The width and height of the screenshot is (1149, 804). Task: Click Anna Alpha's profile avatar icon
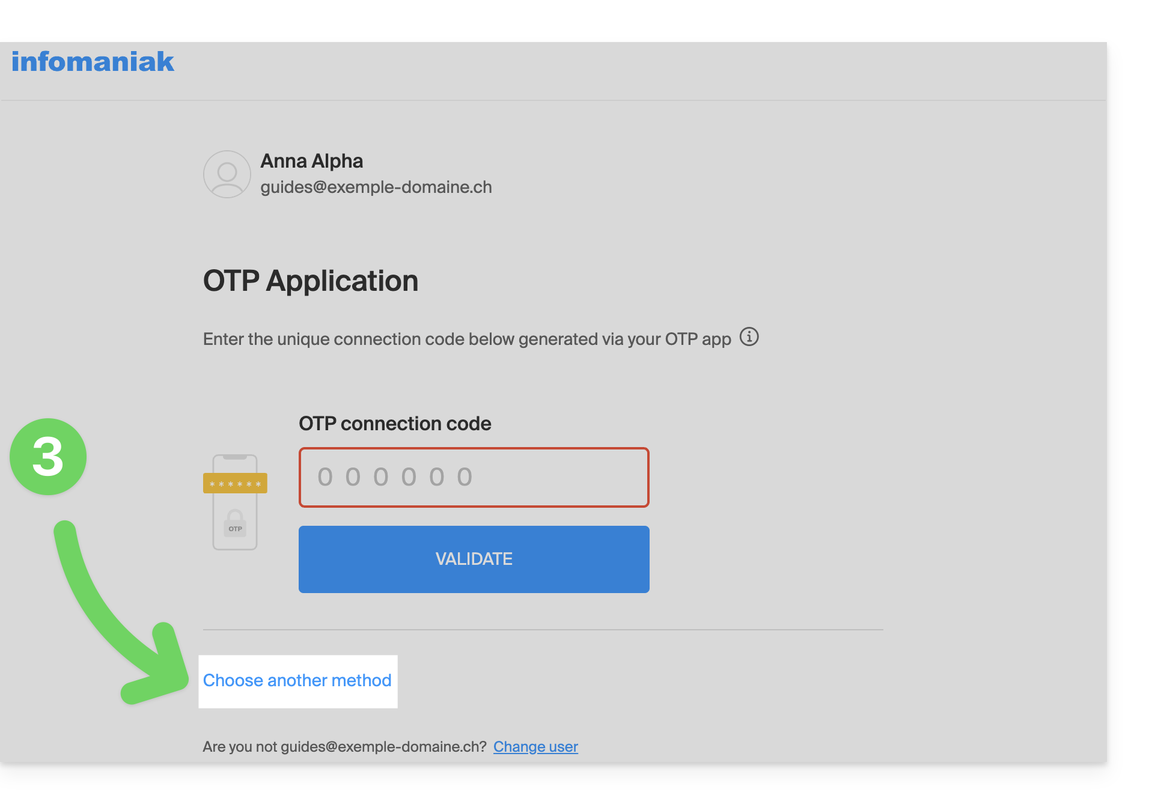click(227, 174)
